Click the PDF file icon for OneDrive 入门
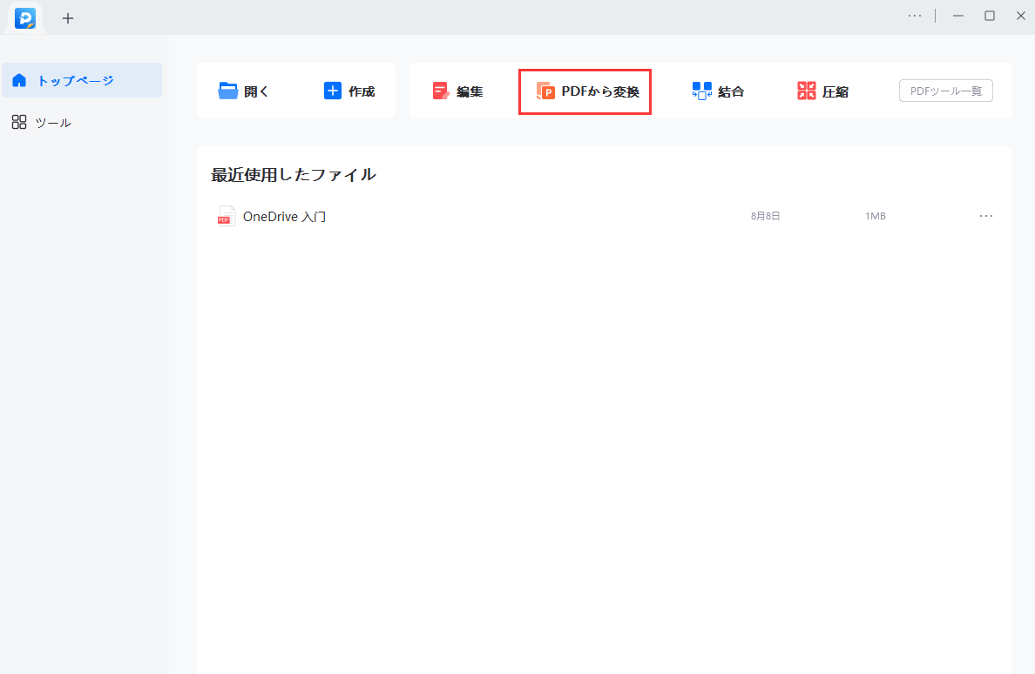Image resolution: width=1035 pixels, height=674 pixels. (226, 216)
